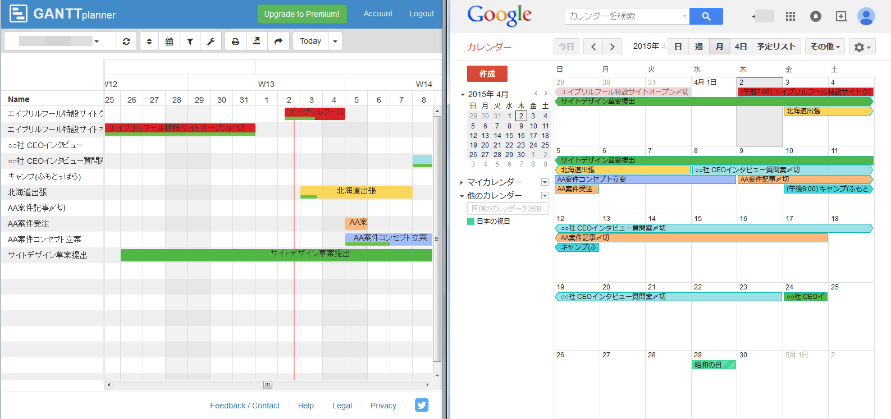This screenshot has height=419, width=891.
Task: Open マイカレンダー options dropdown arrow
Action: pos(545,182)
